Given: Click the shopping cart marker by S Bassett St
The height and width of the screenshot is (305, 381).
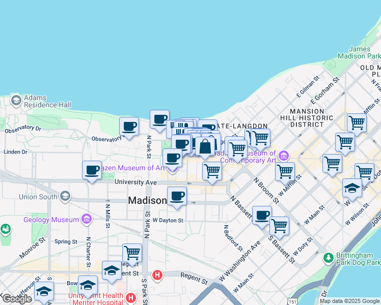Looking at the screenshot, I should tap(279, 226).
